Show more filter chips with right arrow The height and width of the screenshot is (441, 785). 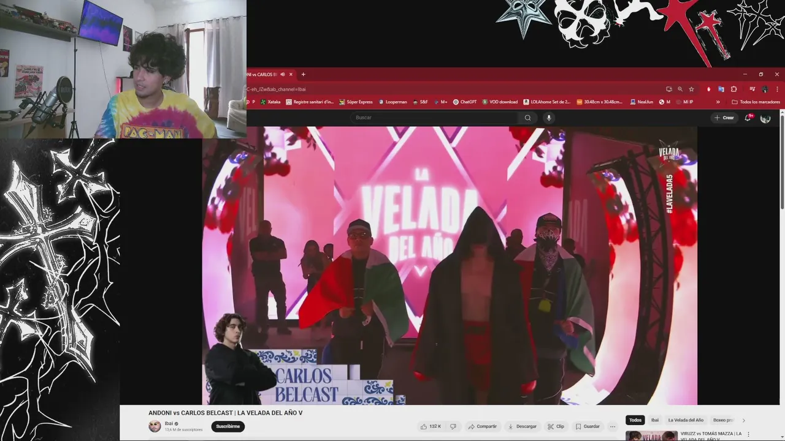[x=744, y=420]
